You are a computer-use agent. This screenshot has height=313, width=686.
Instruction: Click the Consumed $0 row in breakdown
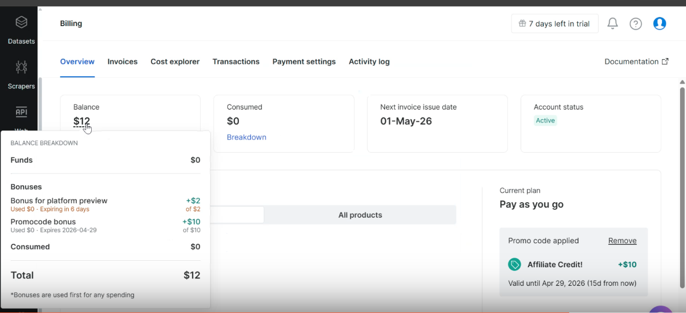[x=106, y=247]
